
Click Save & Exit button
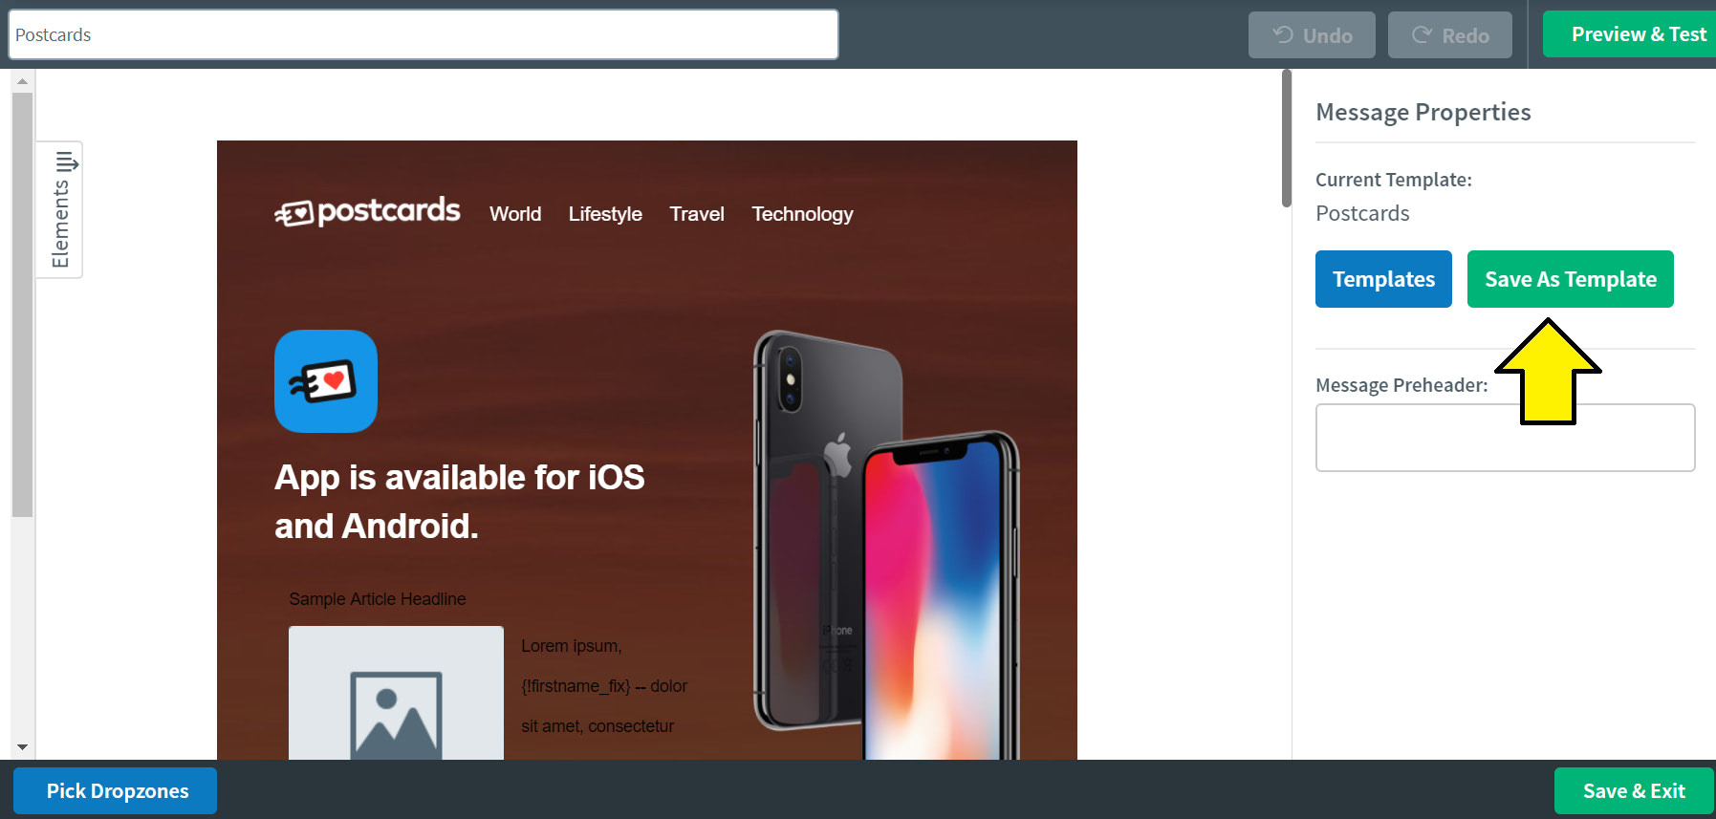click(x=1634, y=791)
